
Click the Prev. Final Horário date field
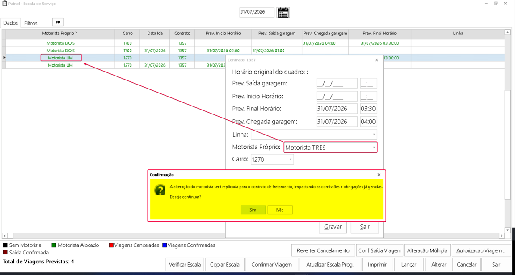[x=337, y=109]
